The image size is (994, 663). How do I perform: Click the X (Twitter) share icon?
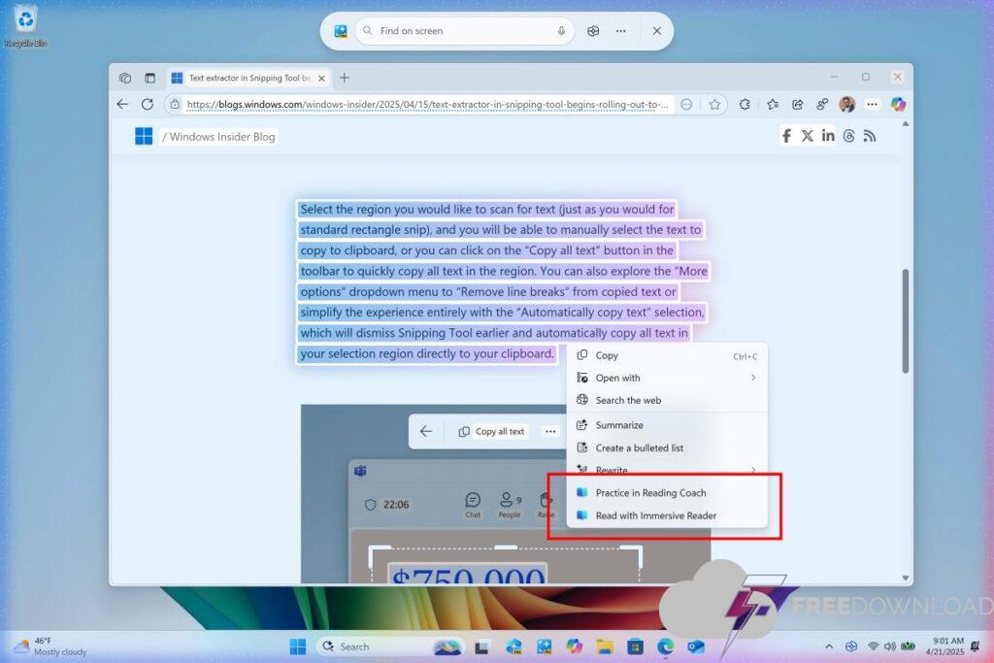tap(808, 136)
